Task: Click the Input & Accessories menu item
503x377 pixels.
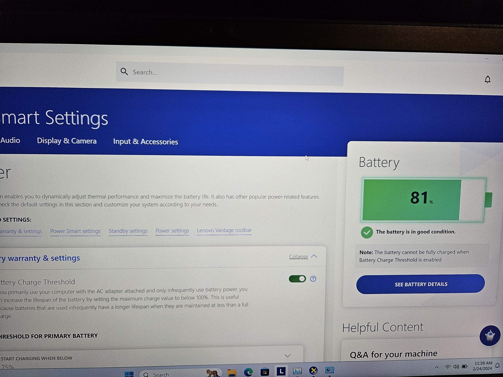Action: (145, 141)
